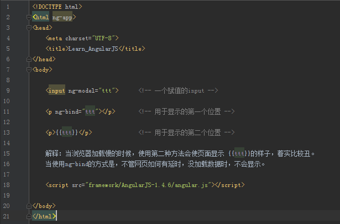Click the angular.js script src path
The height and width of the screenshot is (224, 340).
tap(148, 185)
